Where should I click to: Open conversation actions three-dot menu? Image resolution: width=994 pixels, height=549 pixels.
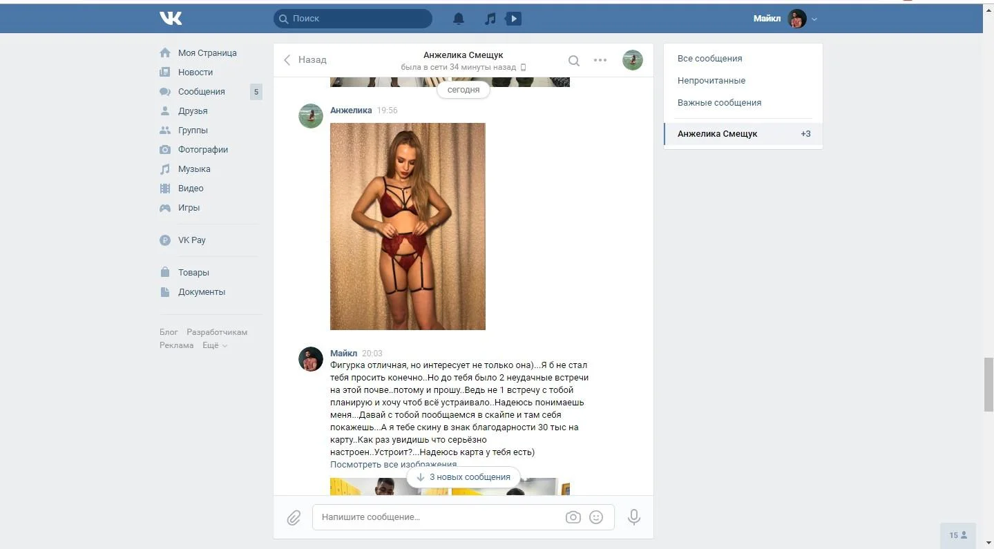(x=600, y=60)
